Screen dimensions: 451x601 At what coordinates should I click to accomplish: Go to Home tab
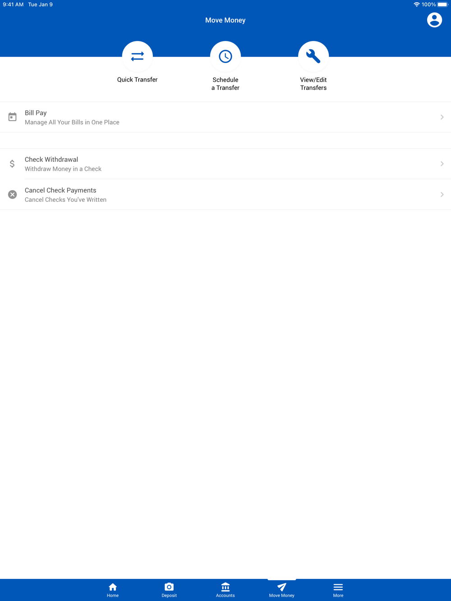[113, 590]
